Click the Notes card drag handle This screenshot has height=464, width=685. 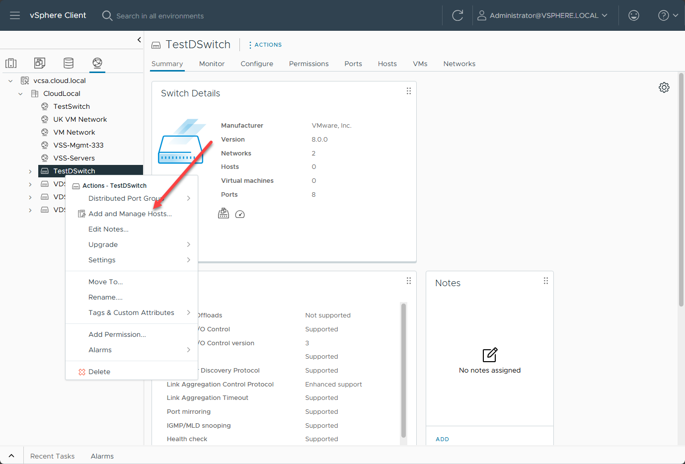(x=546, y=281)
